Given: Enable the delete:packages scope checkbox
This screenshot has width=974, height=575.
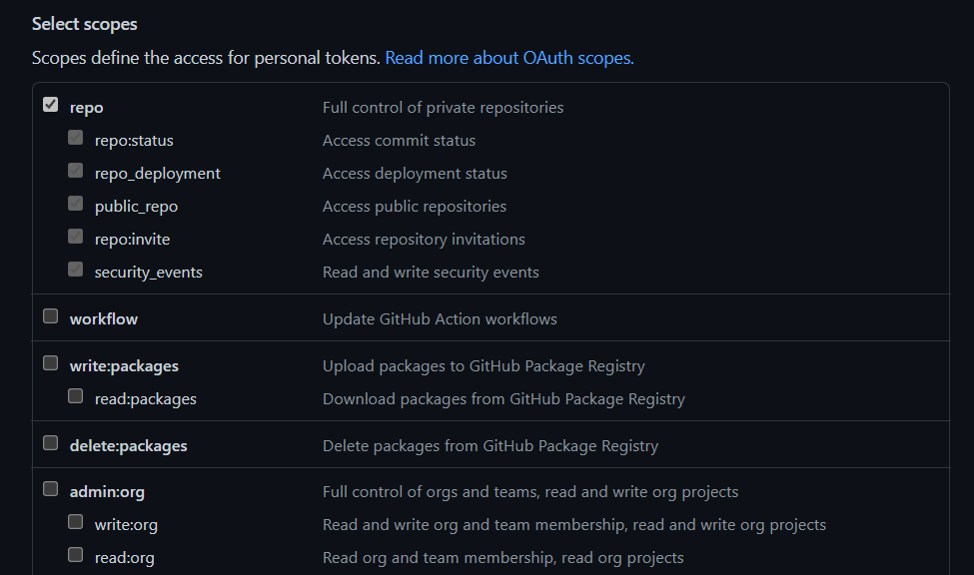Looking at the screenshot, I should pos(51,443).
